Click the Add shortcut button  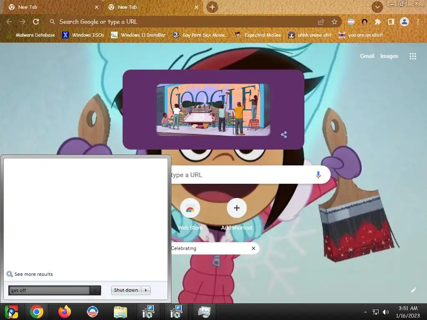click(x=237, y=215)
